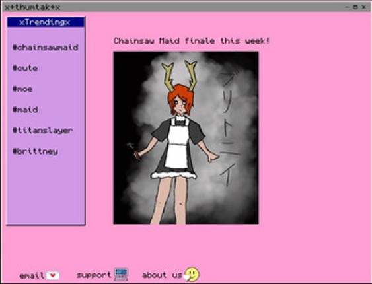Open the about us link
This screenshot has width=372, height=284.
pyautogui.click(x=162, y=275)
